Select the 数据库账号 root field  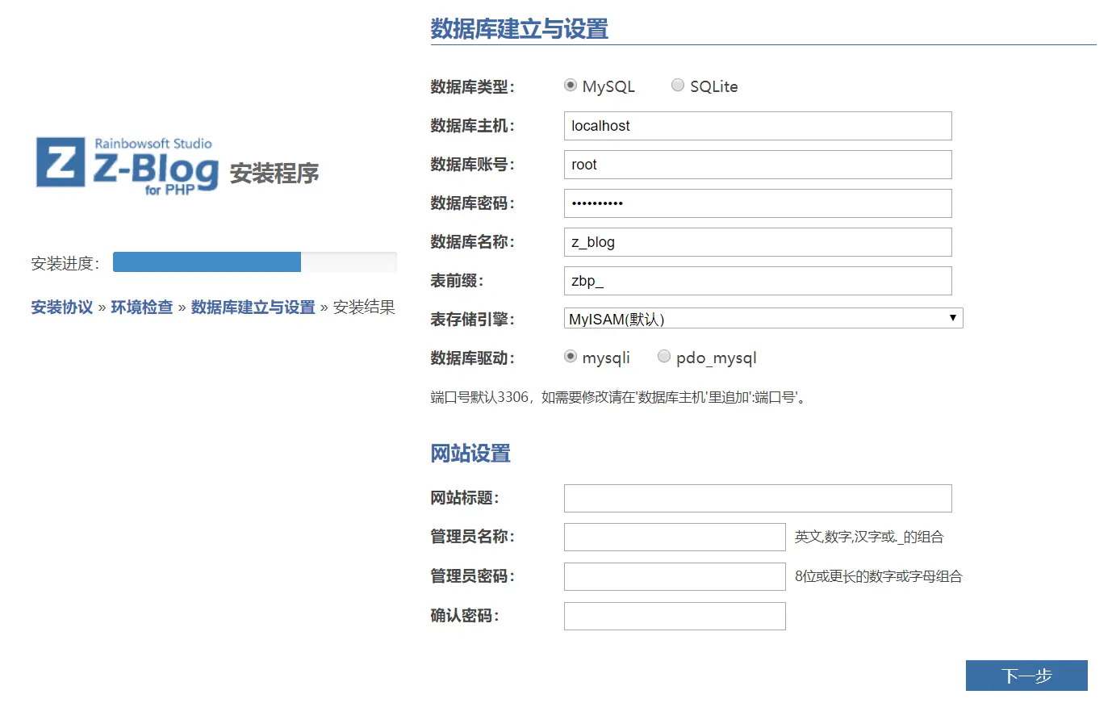[757, 165]
